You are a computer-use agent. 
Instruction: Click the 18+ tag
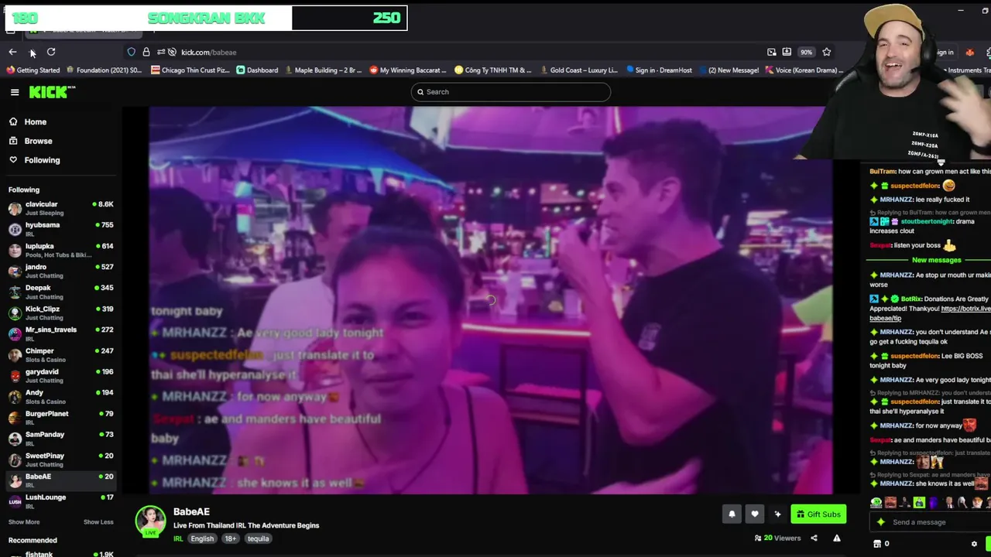click(x=230, y=538)
